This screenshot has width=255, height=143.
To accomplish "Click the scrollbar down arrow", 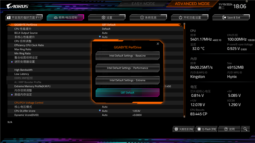I will [x=184, y=116].
